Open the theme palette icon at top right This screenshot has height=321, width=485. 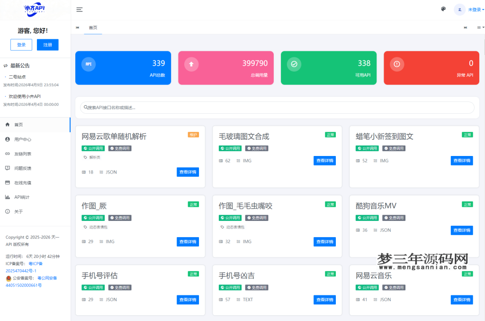click(x=443, y=9)
